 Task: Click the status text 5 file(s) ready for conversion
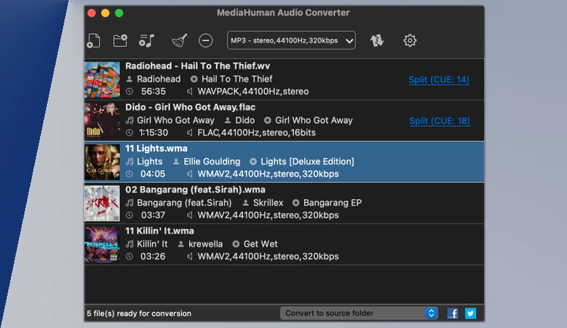pyautogui.click(x=139, y=313)
